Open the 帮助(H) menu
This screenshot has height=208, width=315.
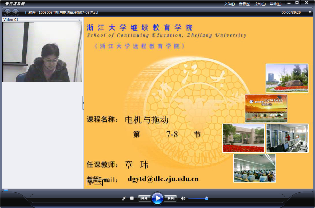point(276,4)
